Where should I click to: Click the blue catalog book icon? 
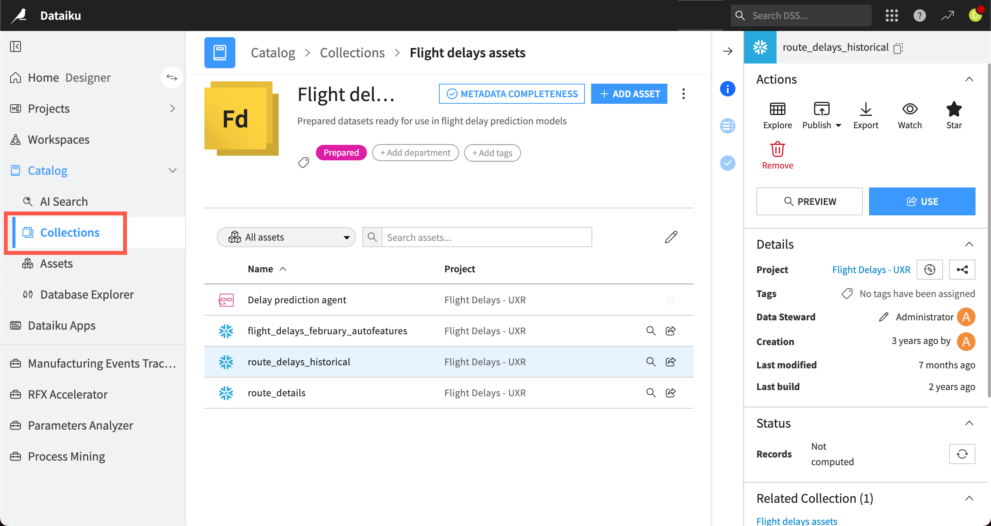[220, 53]
